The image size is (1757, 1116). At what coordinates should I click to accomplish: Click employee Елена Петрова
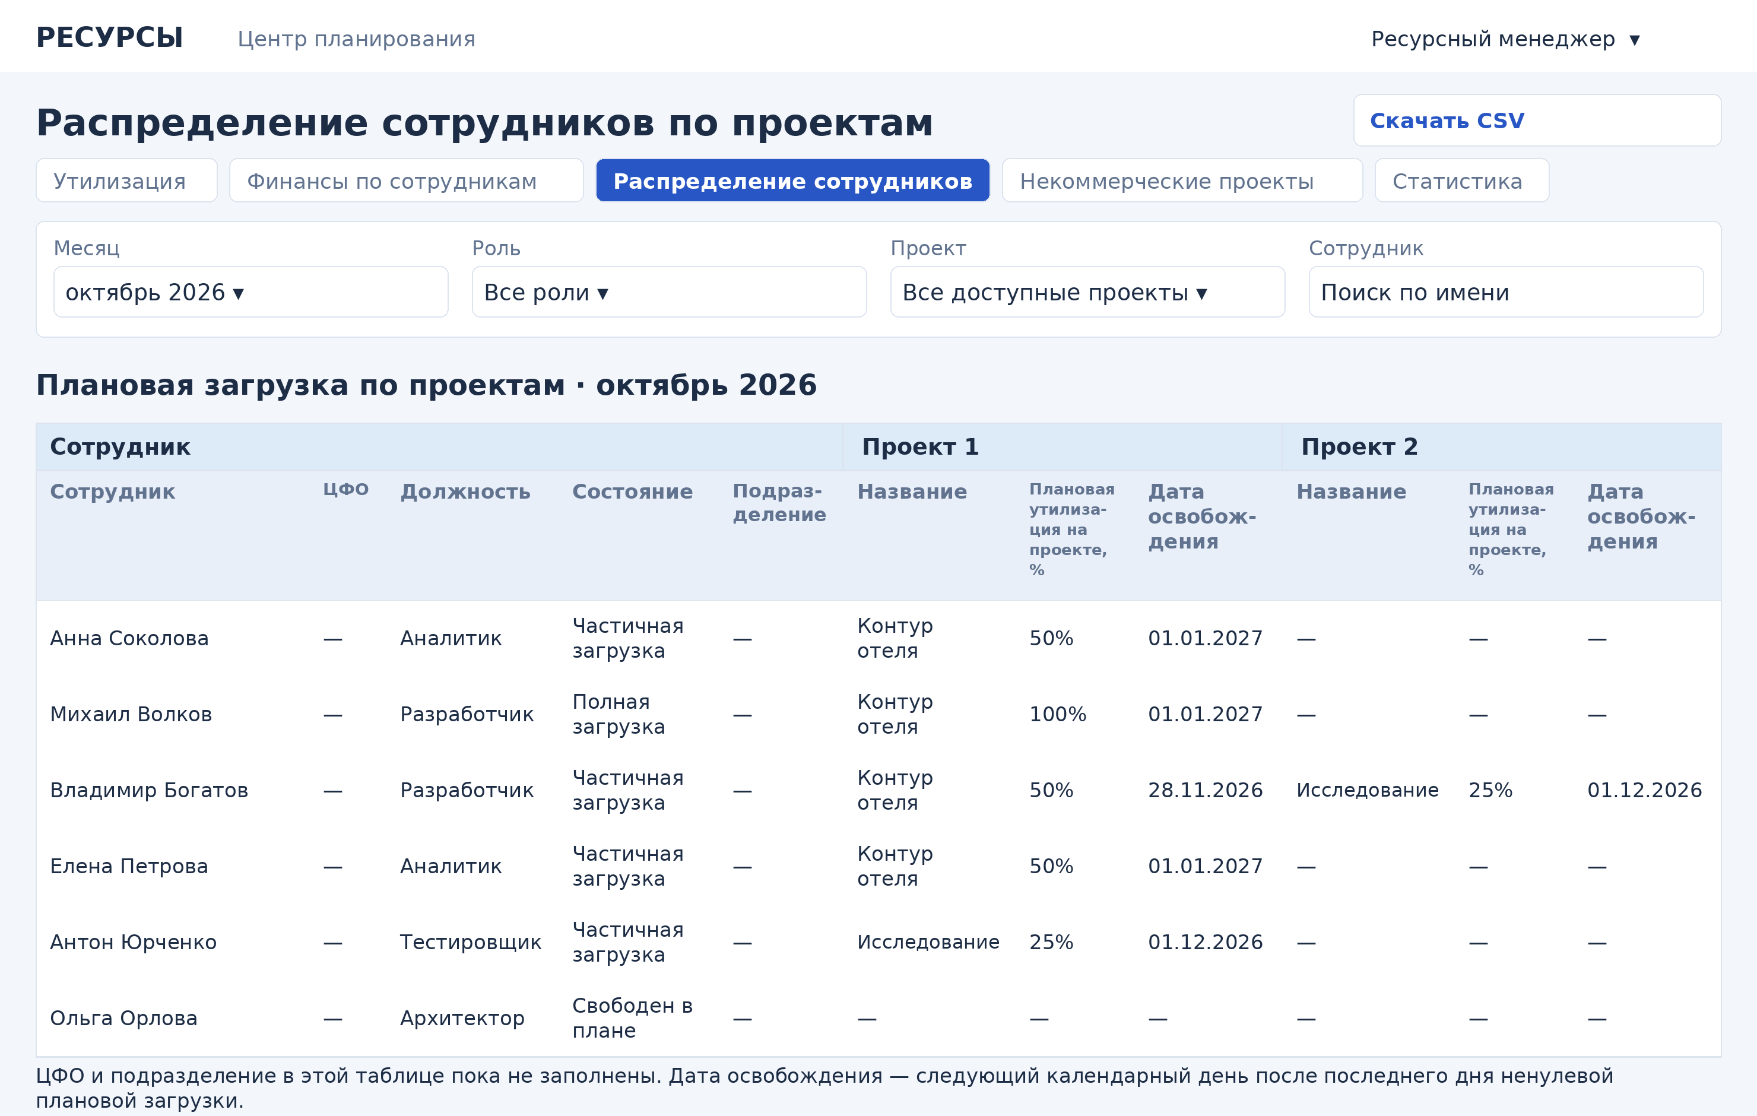(129, 866)
